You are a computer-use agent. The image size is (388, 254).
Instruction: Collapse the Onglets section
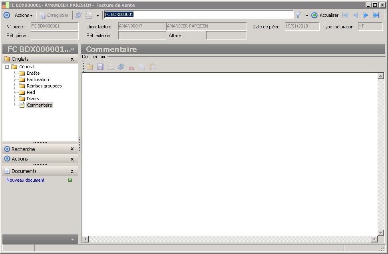[x=72, y=59]
